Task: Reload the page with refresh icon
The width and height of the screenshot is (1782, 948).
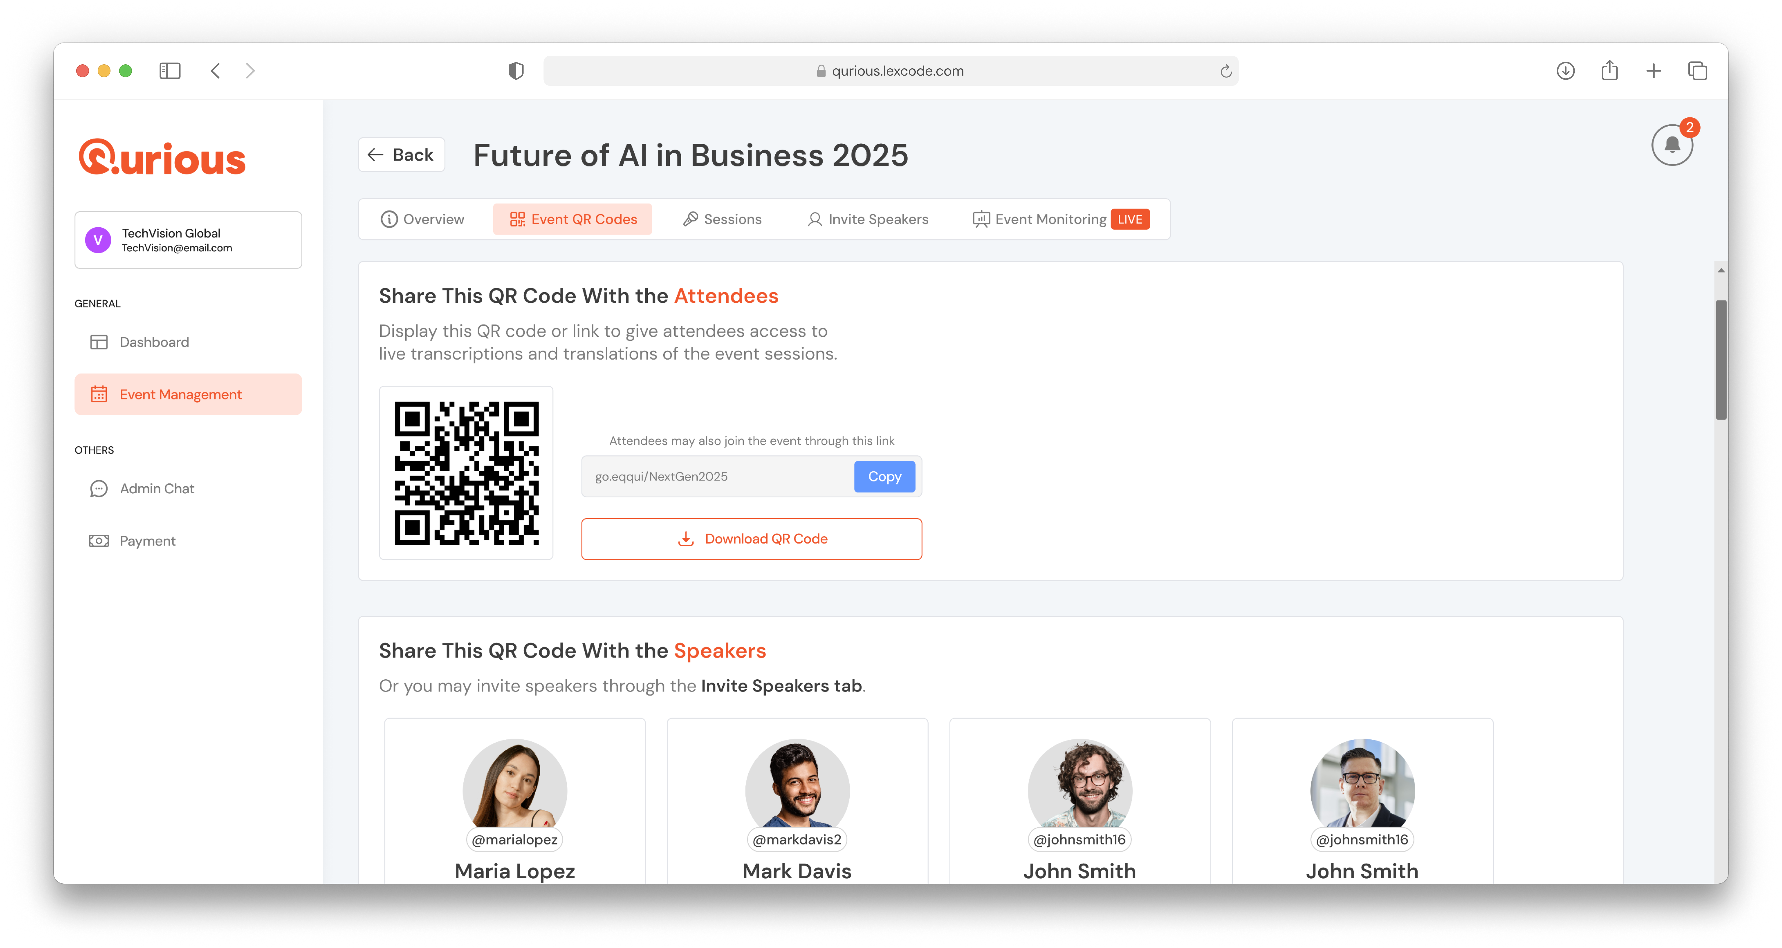Action: 1225,71
